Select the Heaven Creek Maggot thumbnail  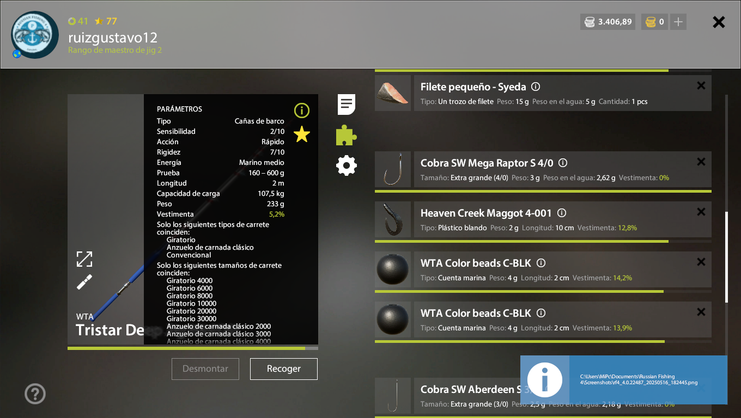click(x=393, y=219)
